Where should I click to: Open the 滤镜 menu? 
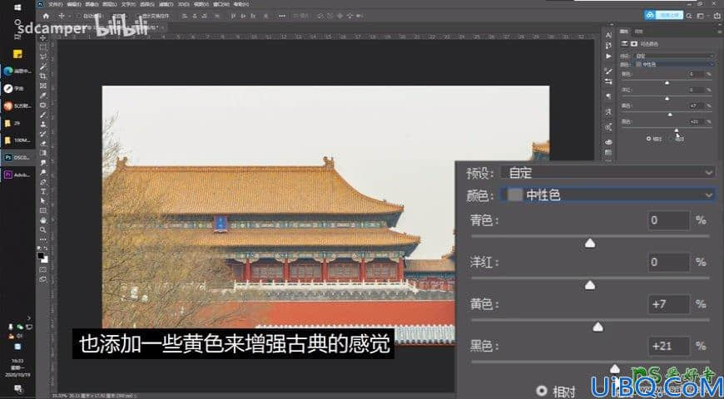coord(166,4)
